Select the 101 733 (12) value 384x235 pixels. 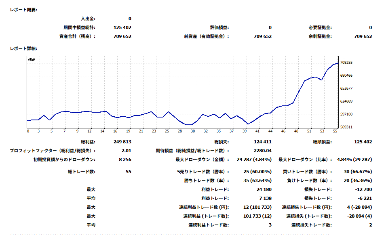pos(257,216)
